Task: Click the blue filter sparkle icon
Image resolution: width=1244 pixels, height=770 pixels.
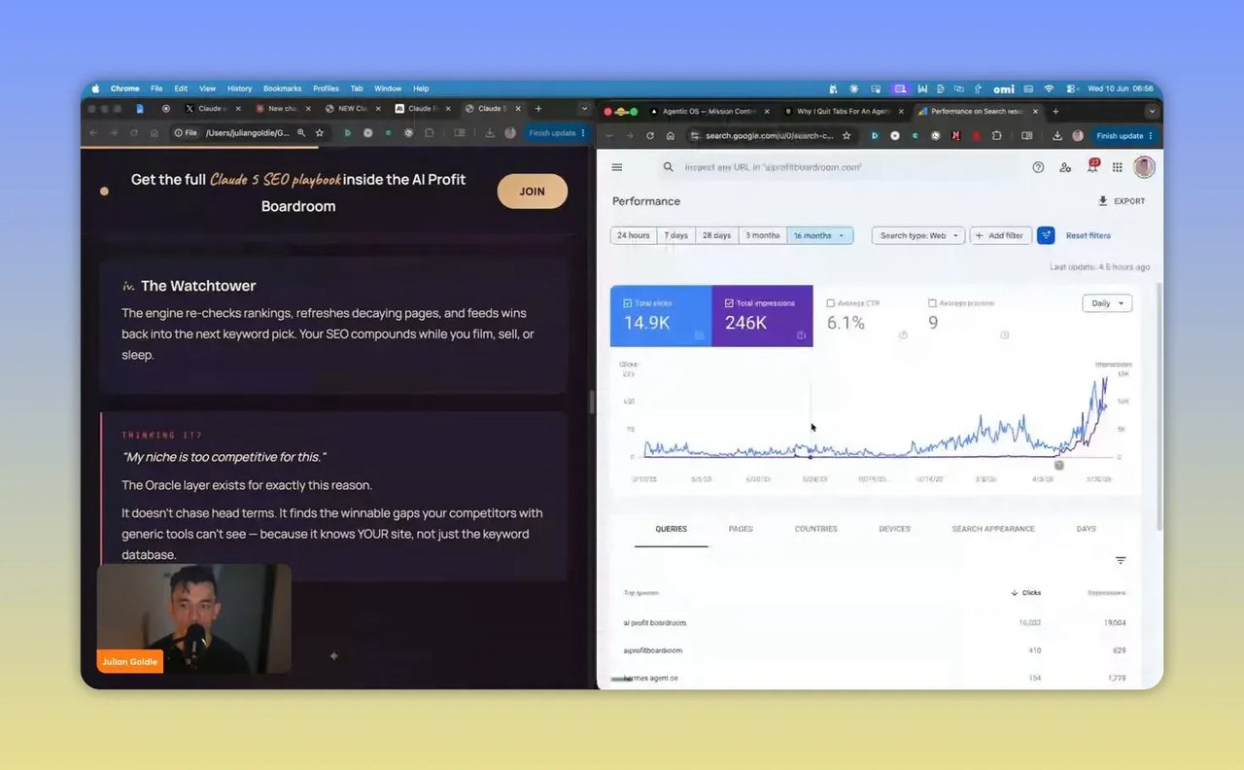Action: tap(1046, 235)
